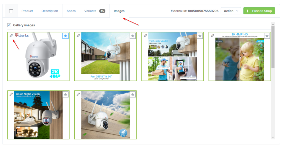Star the Pan 355° & Tilt 90° image
The width and height of the screenshot is (283, 149).
coord(133,36)
